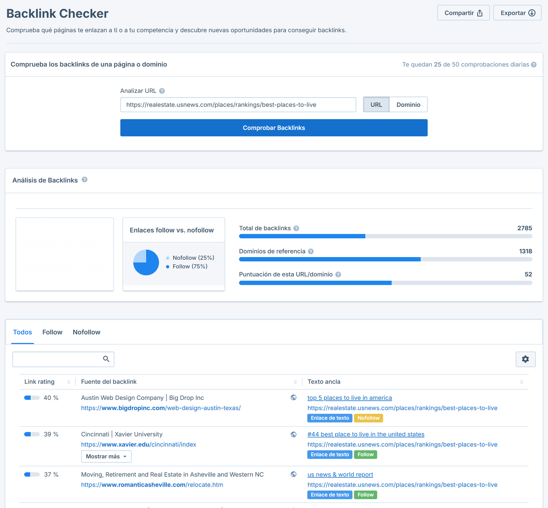Open help icon beside Dominios de referencia
The height and width of the screenshot is (508, 548).
pyautogui.click(x=311, y=251)
